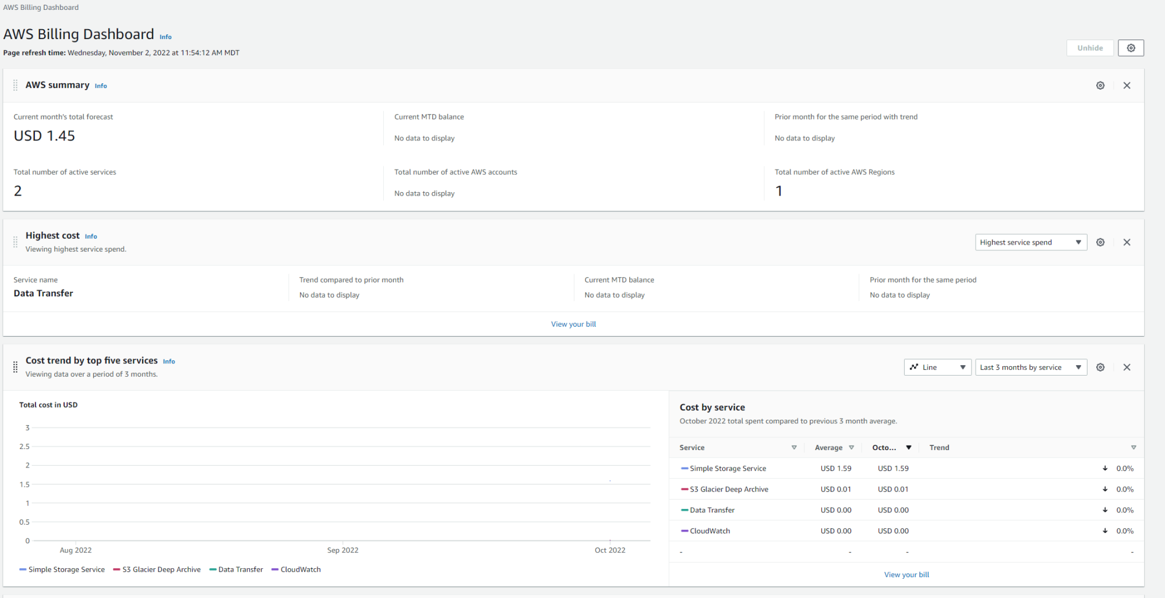Sort by the October column header
This screenshot has height=598, width=1165.
tap(908, 448)
